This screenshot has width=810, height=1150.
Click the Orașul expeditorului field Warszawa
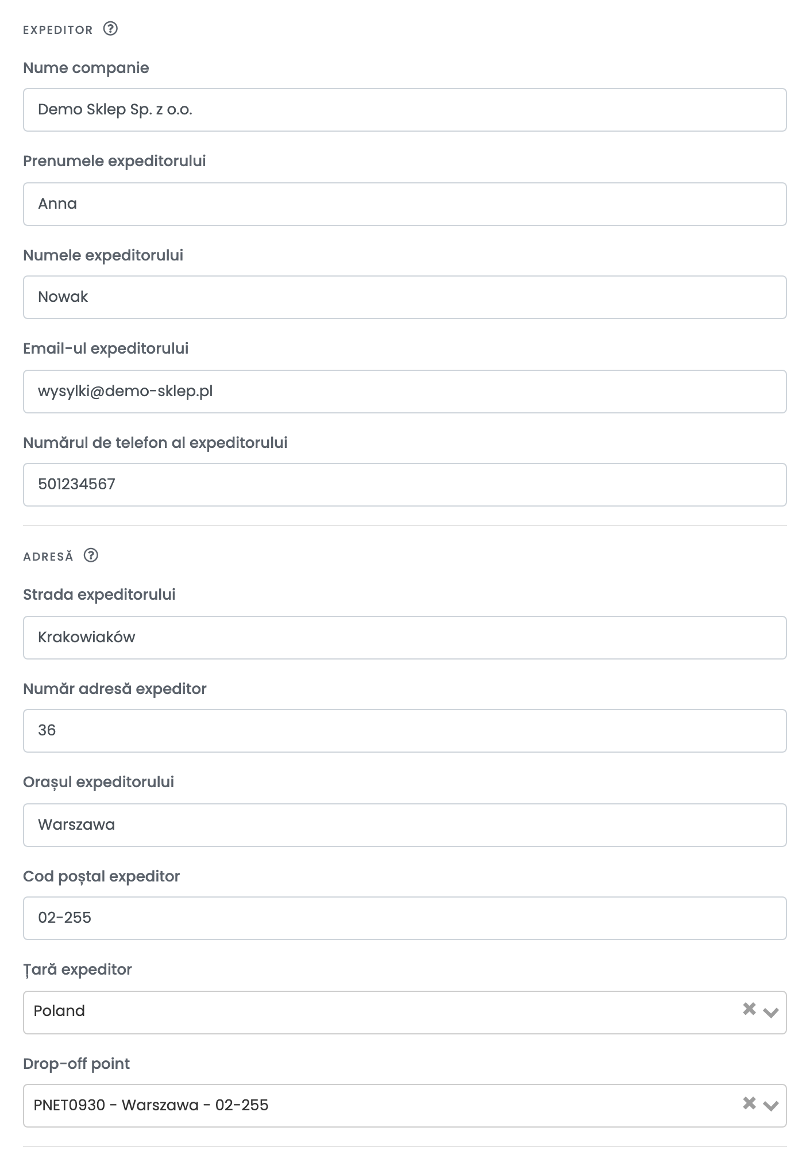click(405, 825)
